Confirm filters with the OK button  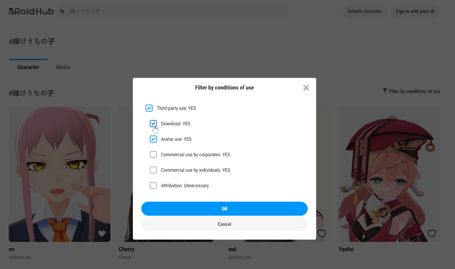224,208
